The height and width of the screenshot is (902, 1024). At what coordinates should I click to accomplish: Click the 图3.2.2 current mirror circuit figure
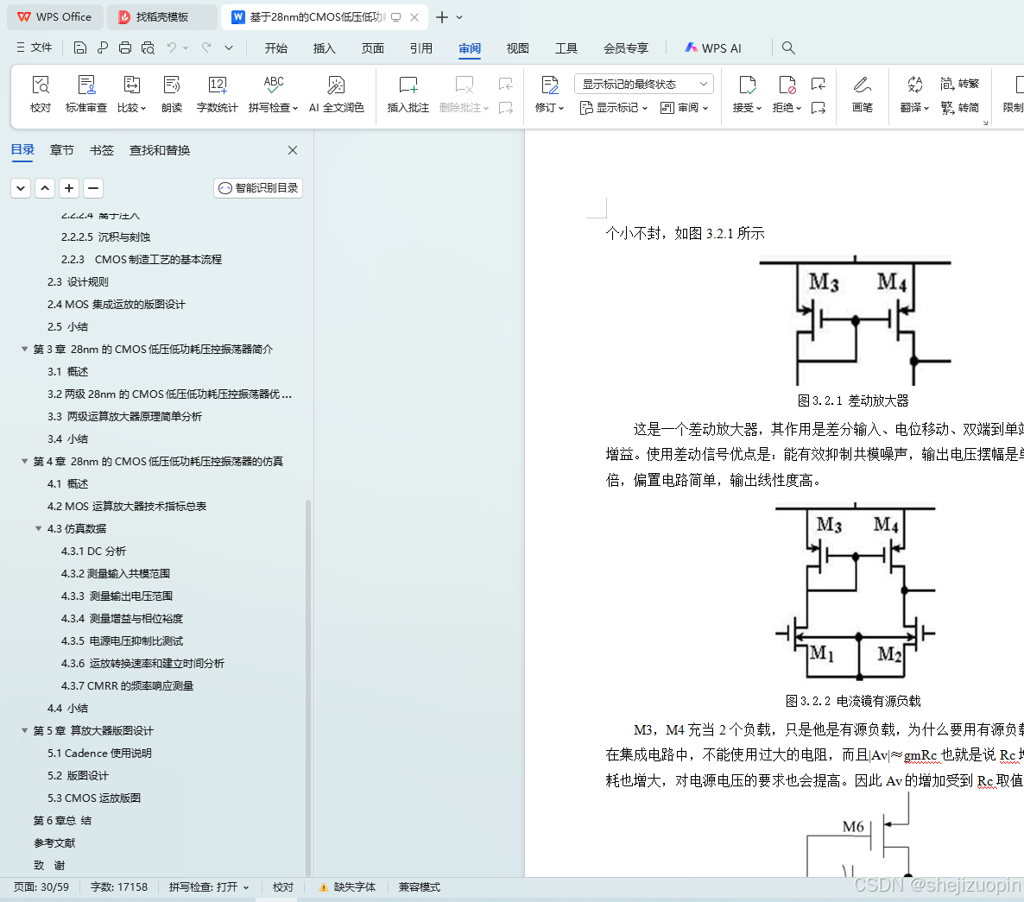[855, 593]
